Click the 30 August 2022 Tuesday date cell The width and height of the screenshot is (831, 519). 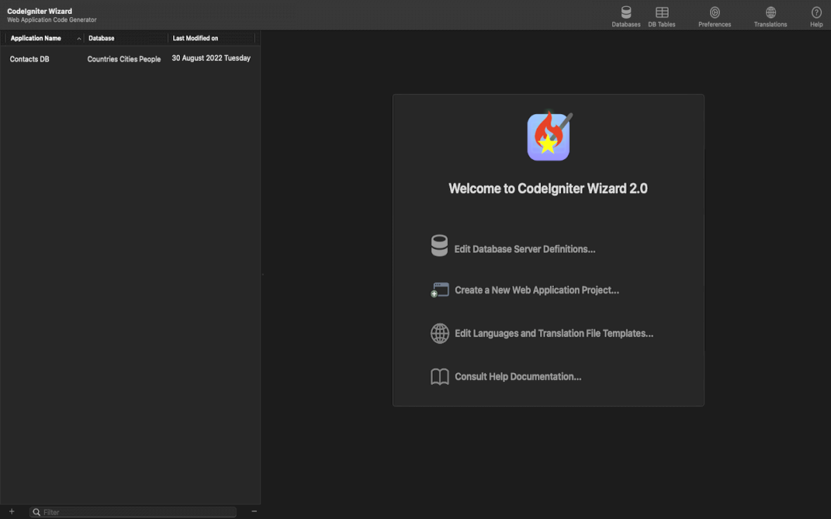tap(211, 59)
